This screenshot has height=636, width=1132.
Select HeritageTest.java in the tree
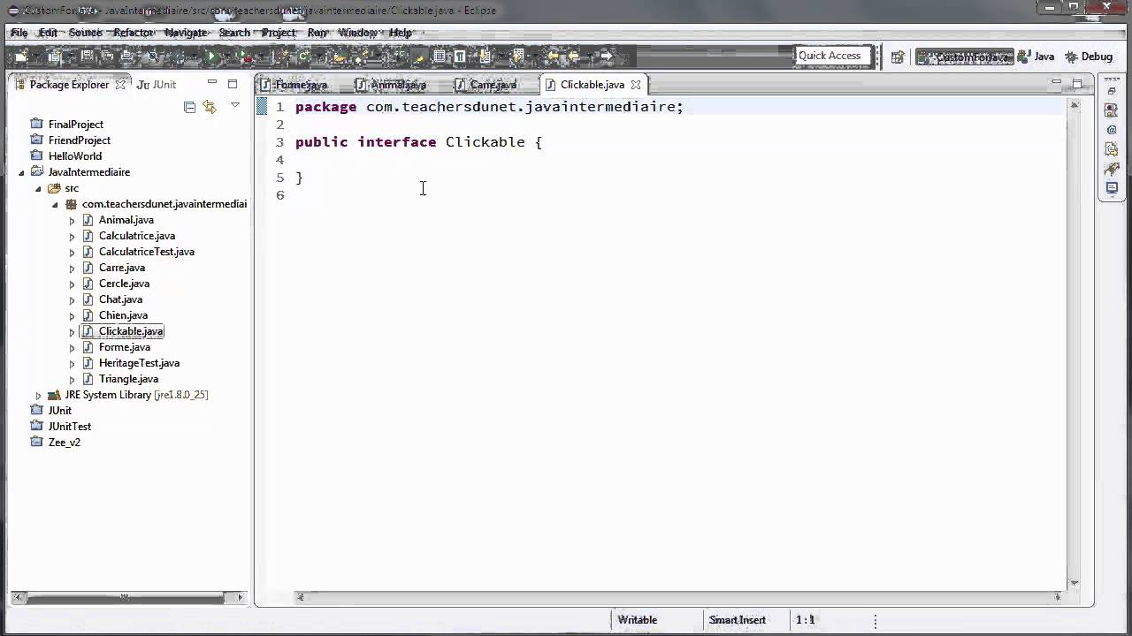pyautogui.click(x=139, y=363)
